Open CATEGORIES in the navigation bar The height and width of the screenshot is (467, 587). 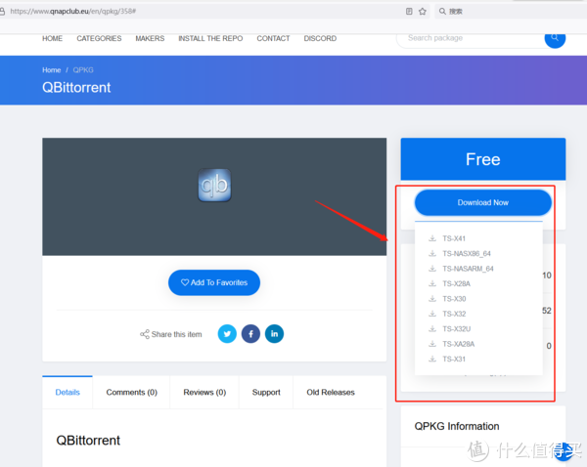[99, 38]
